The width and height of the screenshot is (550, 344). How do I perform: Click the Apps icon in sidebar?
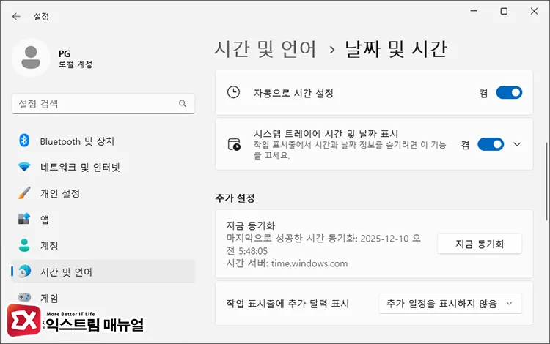pos(24,219)
